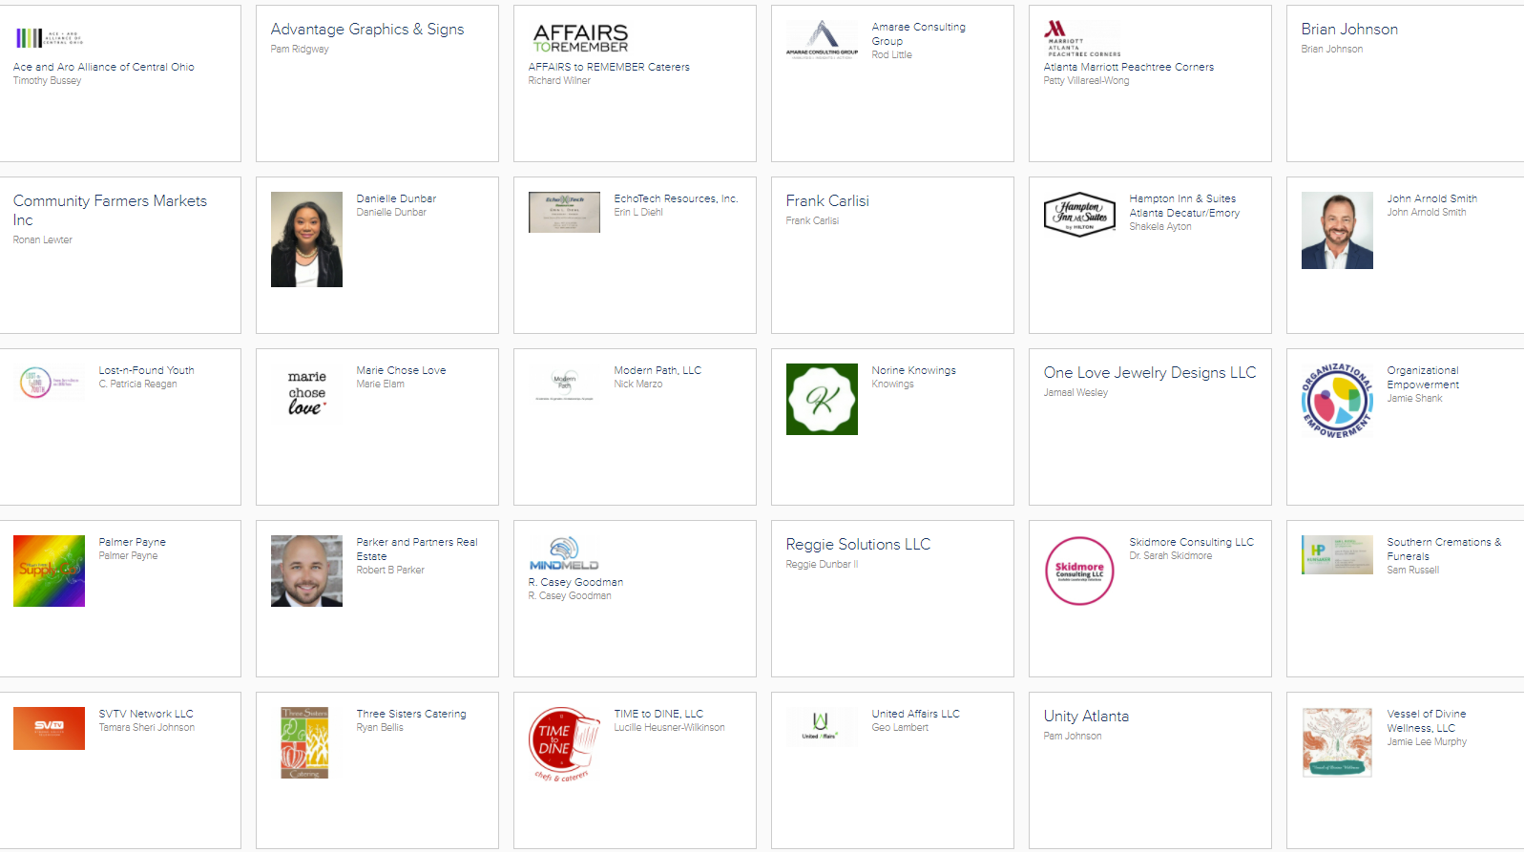Click contact name Timothy Bussey
The image size is (1524, 852).
tap(47, 81)
